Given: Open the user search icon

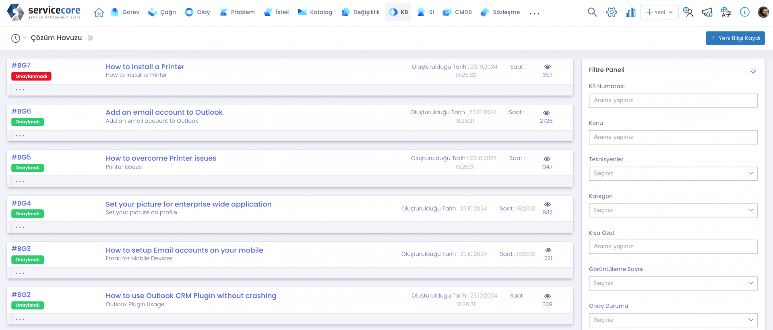Looking at the screenshot, I should [688, 12].
